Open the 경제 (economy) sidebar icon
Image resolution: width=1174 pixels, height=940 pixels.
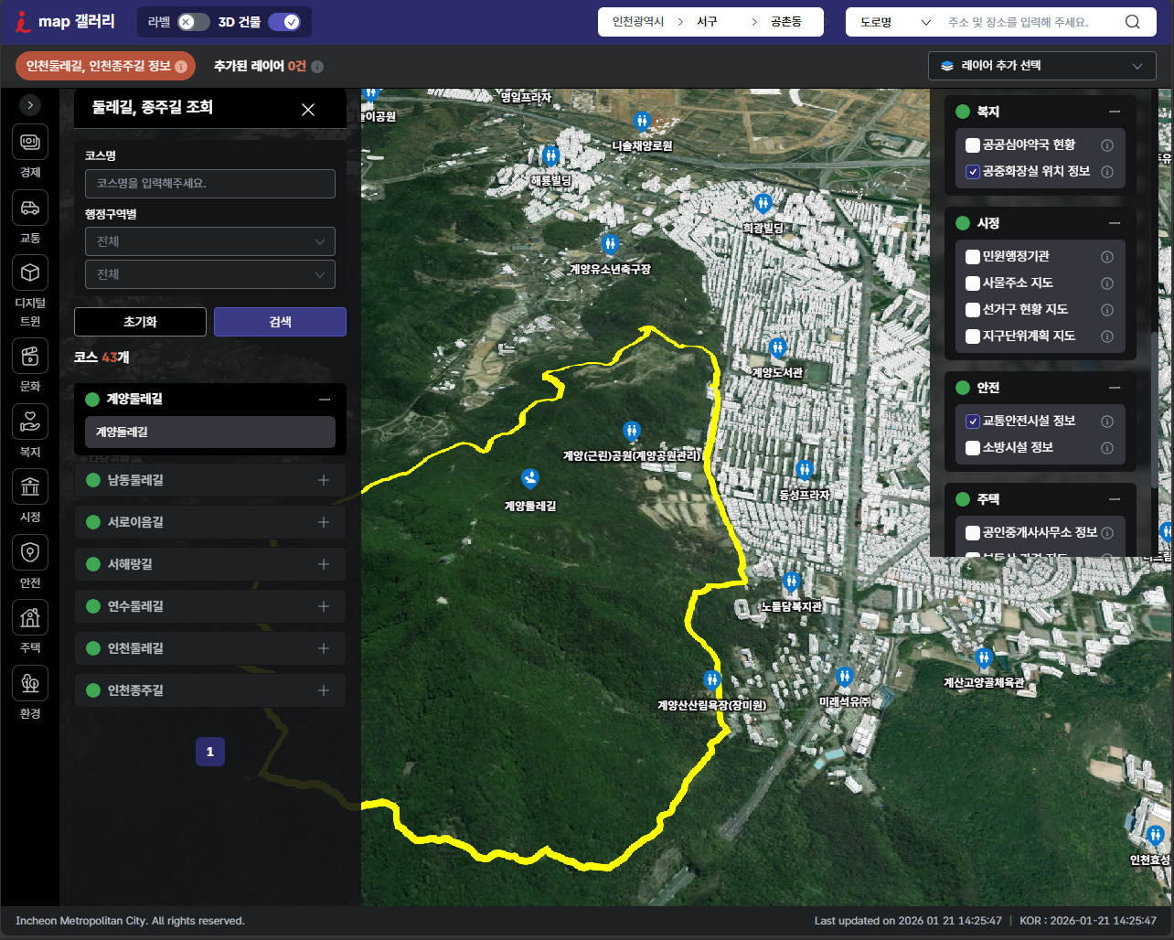click(30, 143)
